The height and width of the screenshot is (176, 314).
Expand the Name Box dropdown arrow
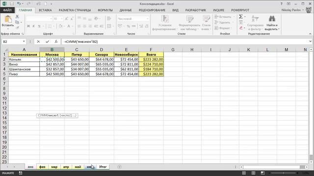tap(24, 42)
